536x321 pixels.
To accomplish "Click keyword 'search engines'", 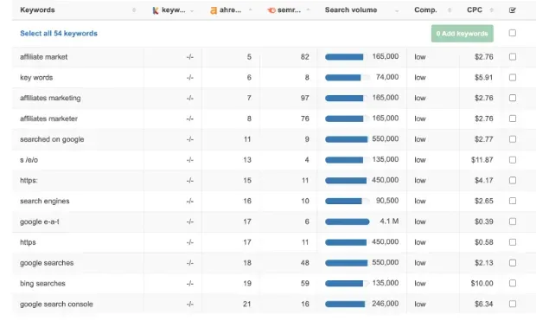I will [45, 202].
